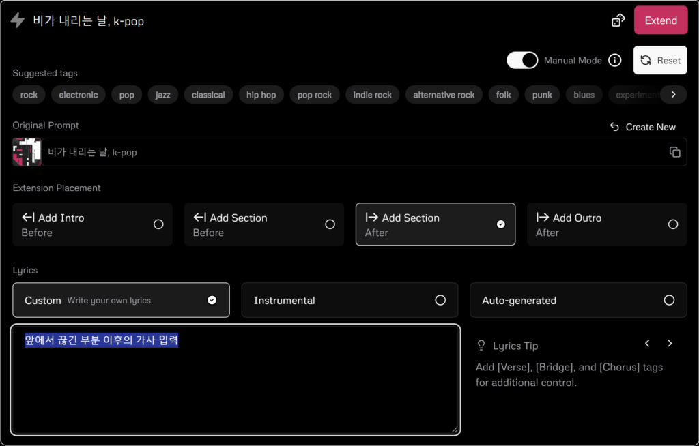Click the lightning bolt icon beside the title
Screen dimensions: 699x446
(x=18, y=20)
